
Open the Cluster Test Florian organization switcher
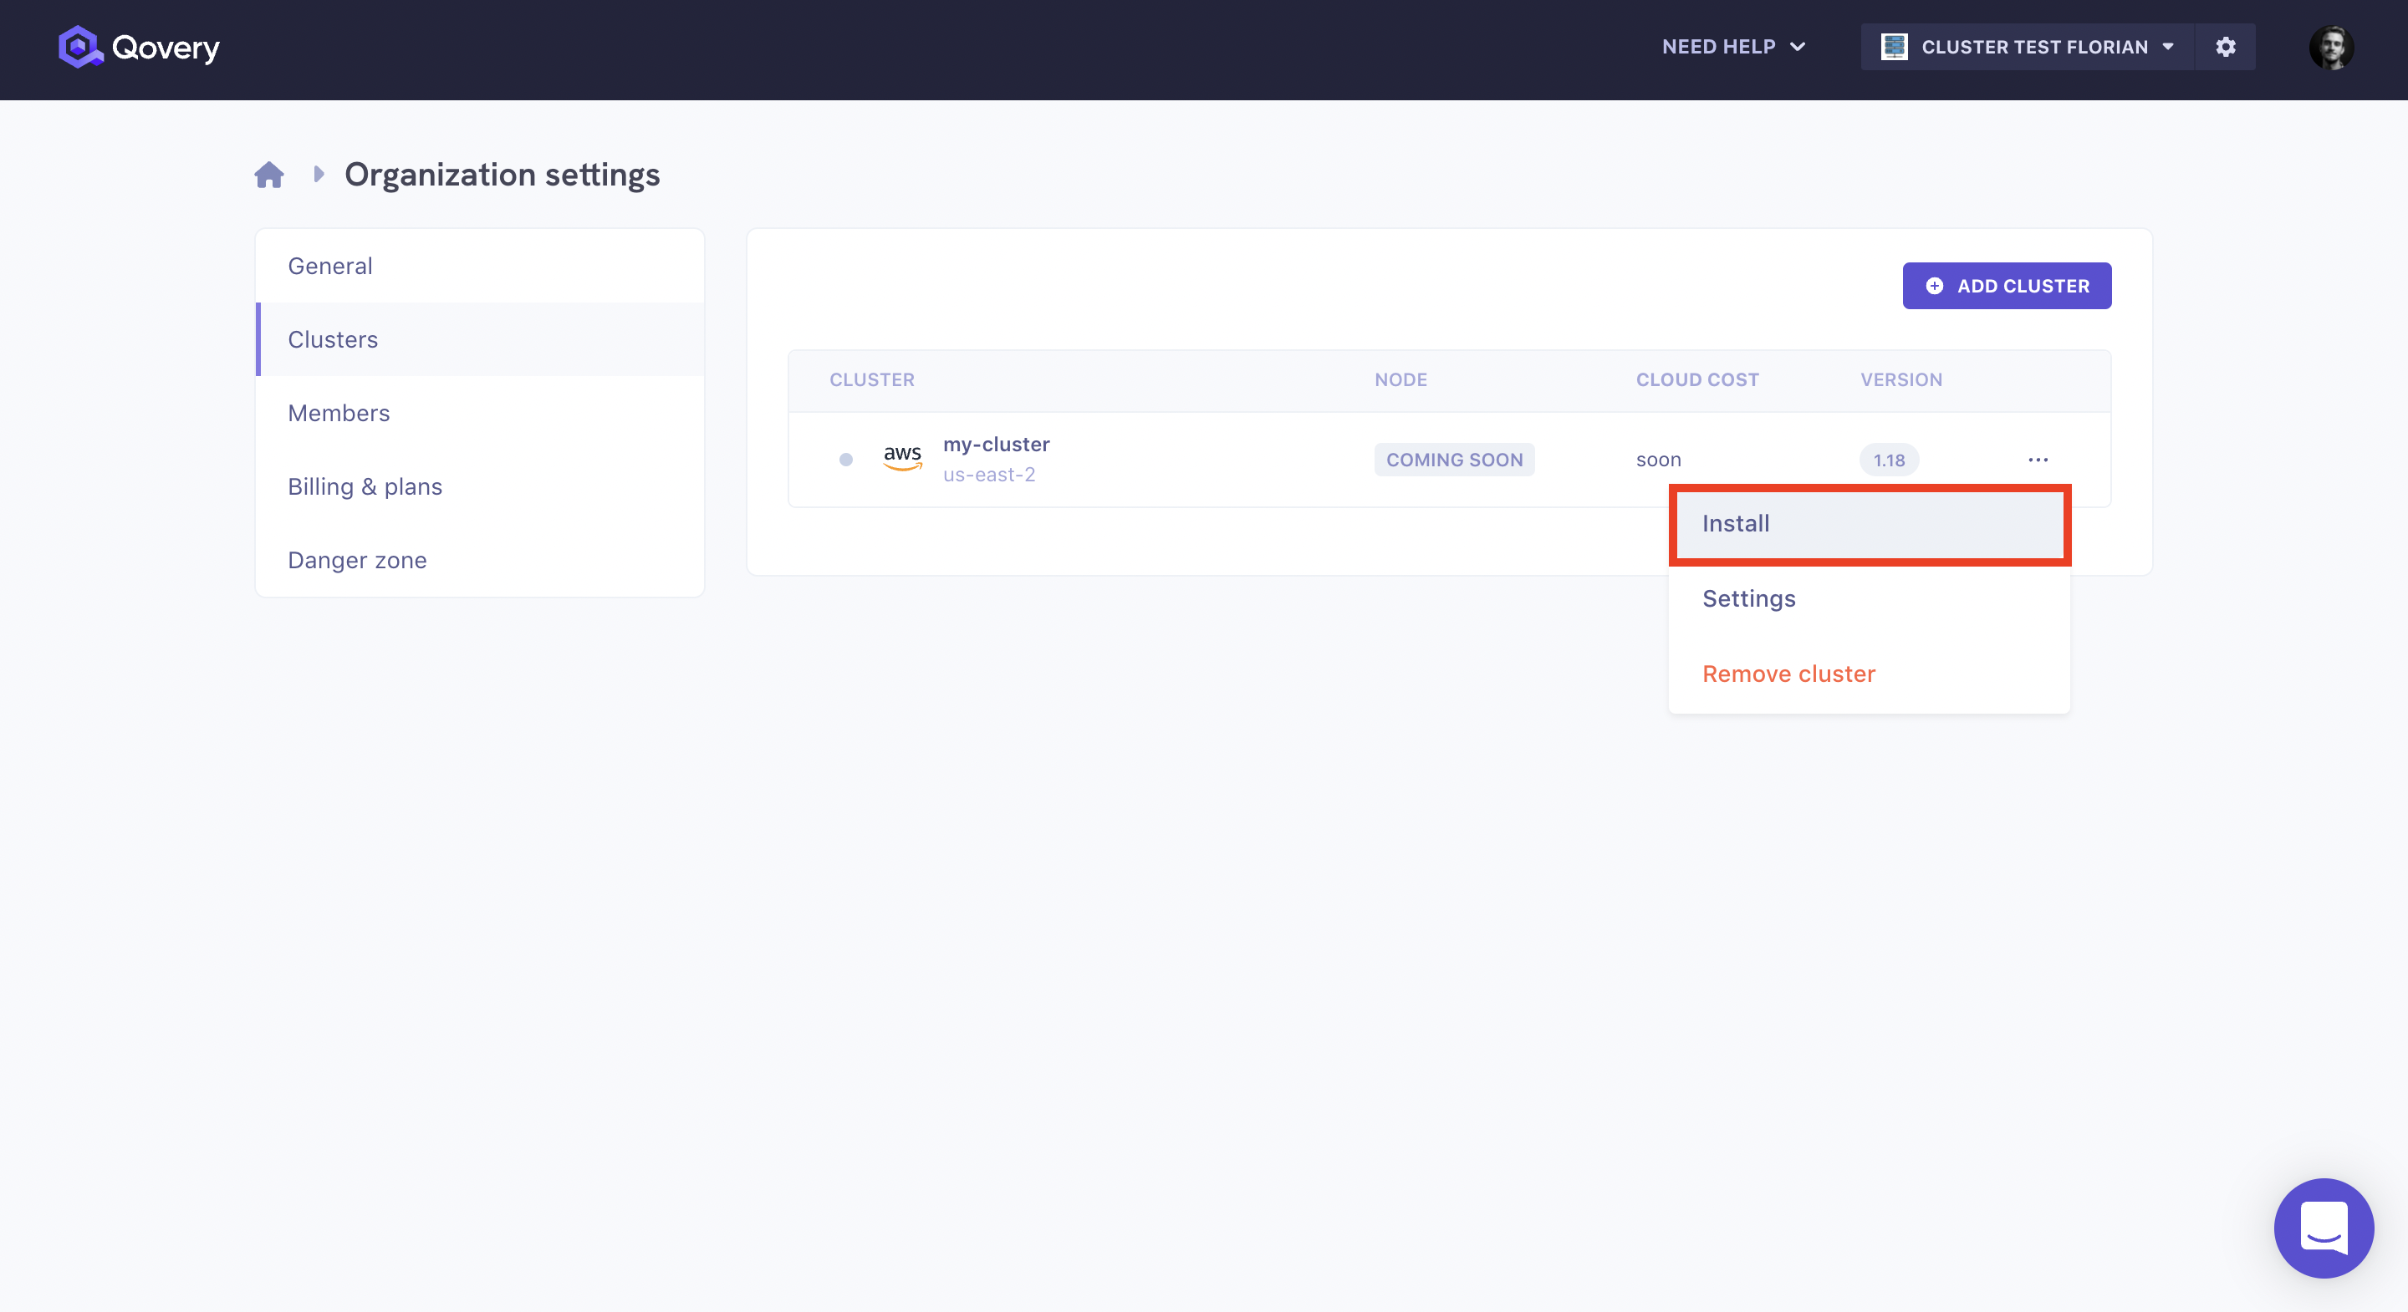2028,47
